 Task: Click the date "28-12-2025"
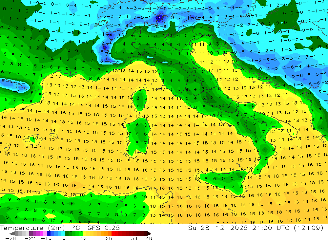(x=224, y=228)
